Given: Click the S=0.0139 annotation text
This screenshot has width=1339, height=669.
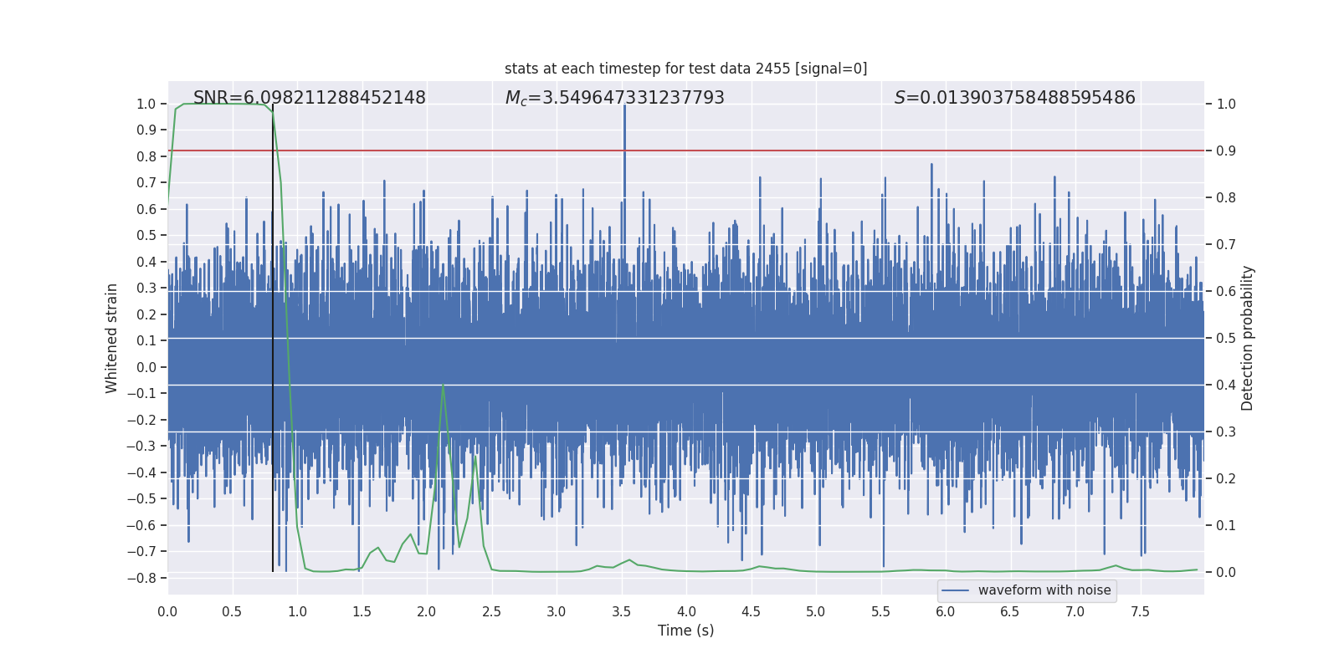Looking at the screenshot, I should pyautogui.click(x=1014, y=98).
